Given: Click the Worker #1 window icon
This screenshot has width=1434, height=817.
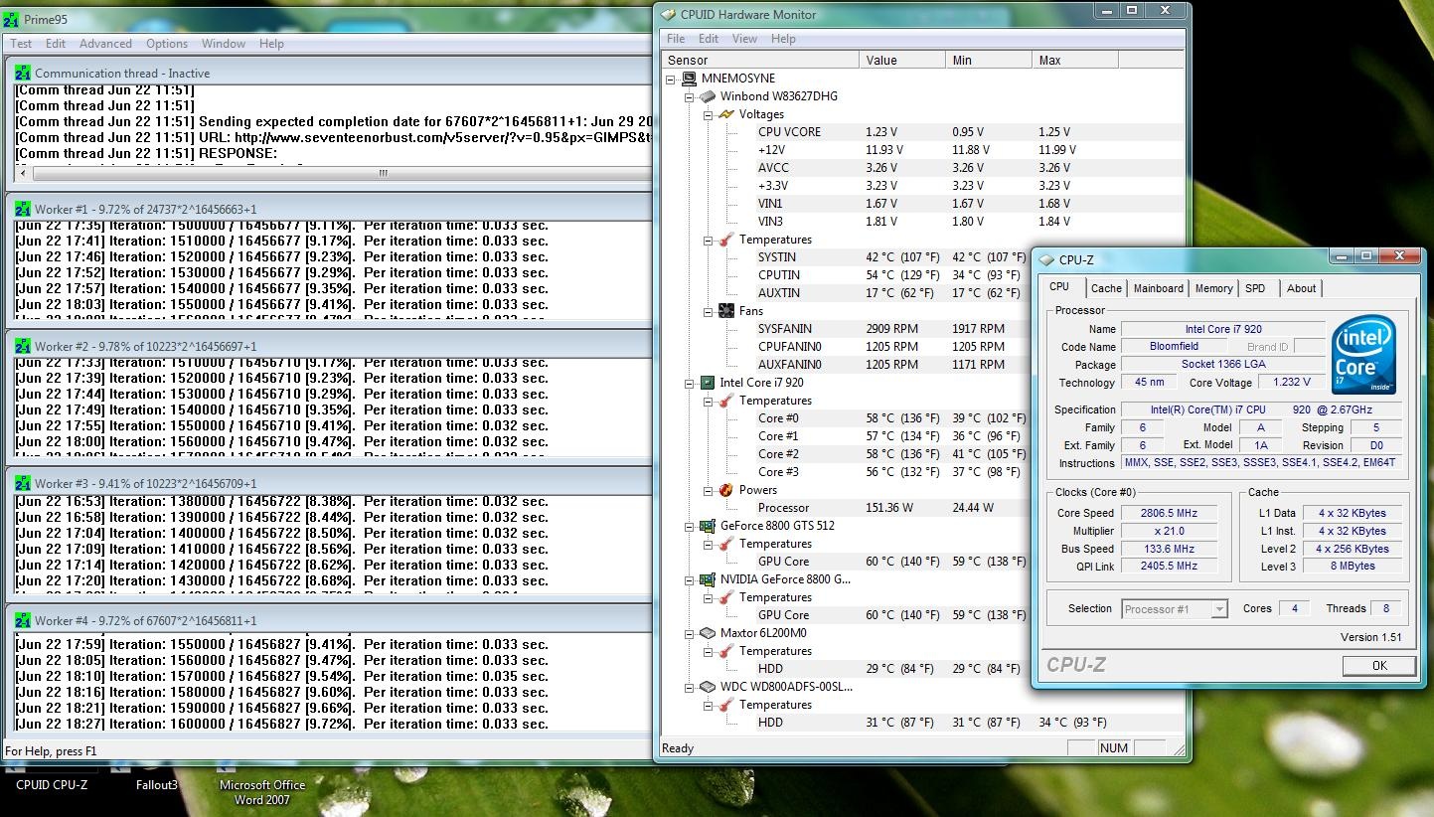Looking at the screenshot, I should (23, 209).
